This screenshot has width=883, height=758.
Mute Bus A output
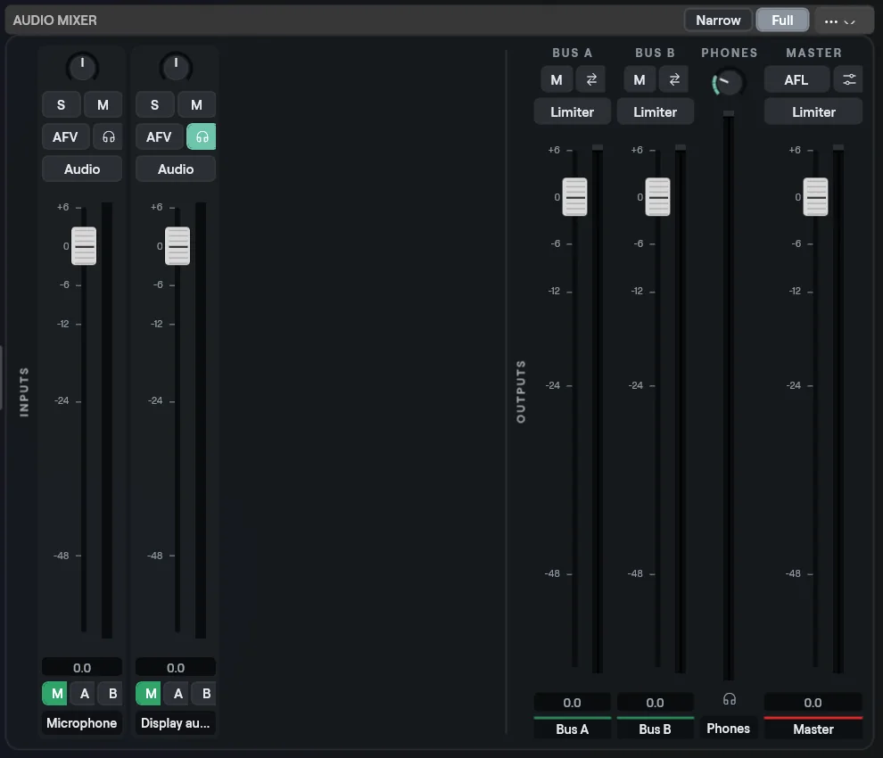point(557,79)
